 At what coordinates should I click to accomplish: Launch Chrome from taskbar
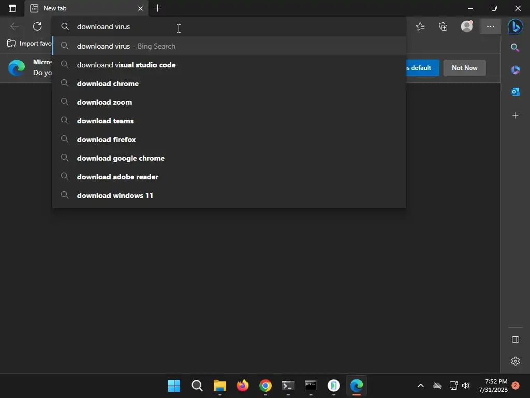266,386
